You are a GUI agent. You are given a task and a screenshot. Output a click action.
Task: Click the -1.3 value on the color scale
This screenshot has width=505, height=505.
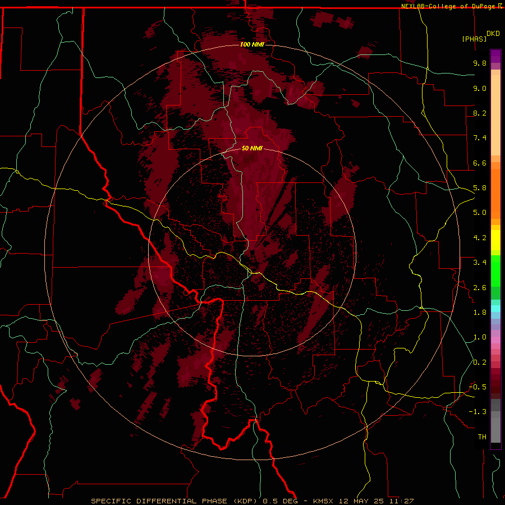tap(478, 412)
